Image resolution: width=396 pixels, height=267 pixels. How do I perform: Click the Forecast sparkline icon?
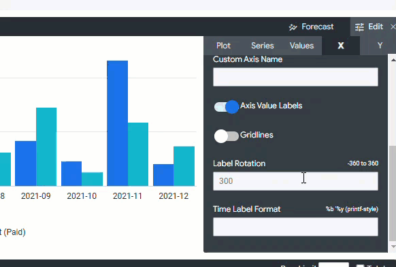(293, 27)
